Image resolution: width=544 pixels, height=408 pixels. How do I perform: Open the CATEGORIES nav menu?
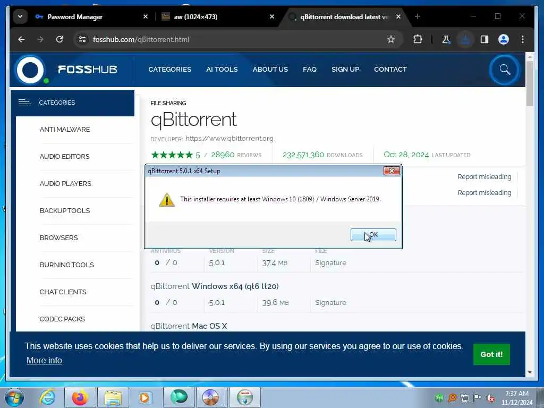[x=169, y=70]
